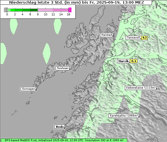
Task: Click the gray zero-precipitation legend swatch
Action: click(x=5, y=10)
